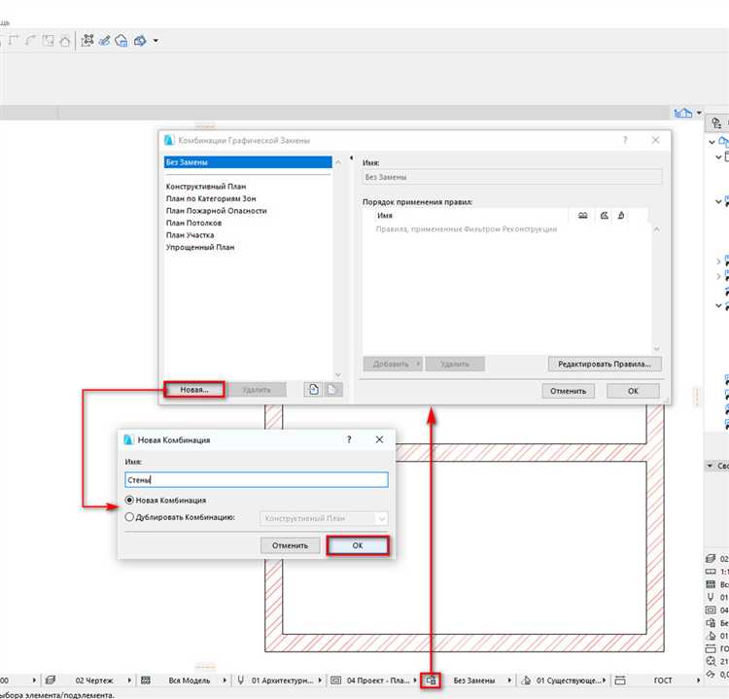Click 'Без Замены' text in the bottom status bar
Image resolution: width=729 pixels, height=699 pixels.
tap(473, 681)
